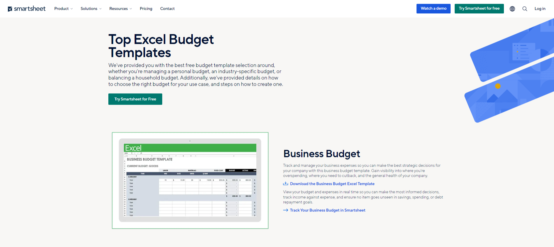Click the Smartsheet logo
This screenshot has height=247, width=554.
pos(27,9)
